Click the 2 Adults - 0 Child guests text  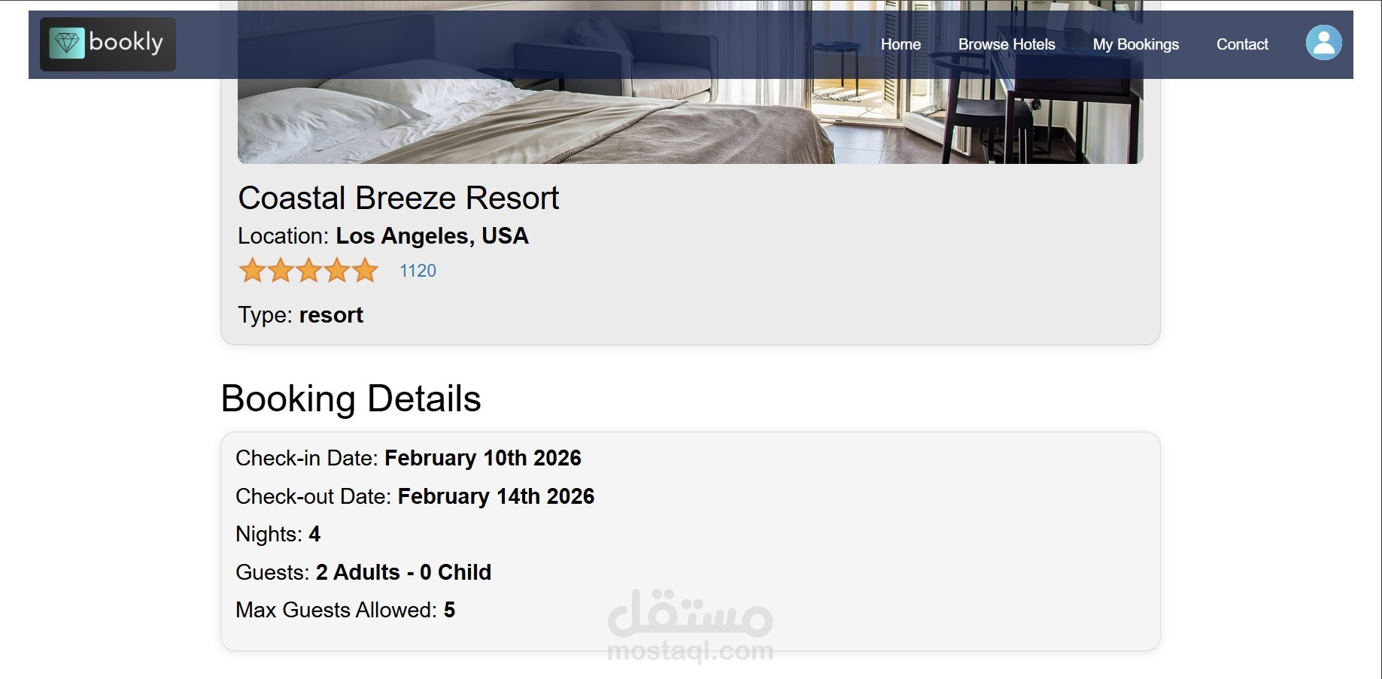coord(403,572)
